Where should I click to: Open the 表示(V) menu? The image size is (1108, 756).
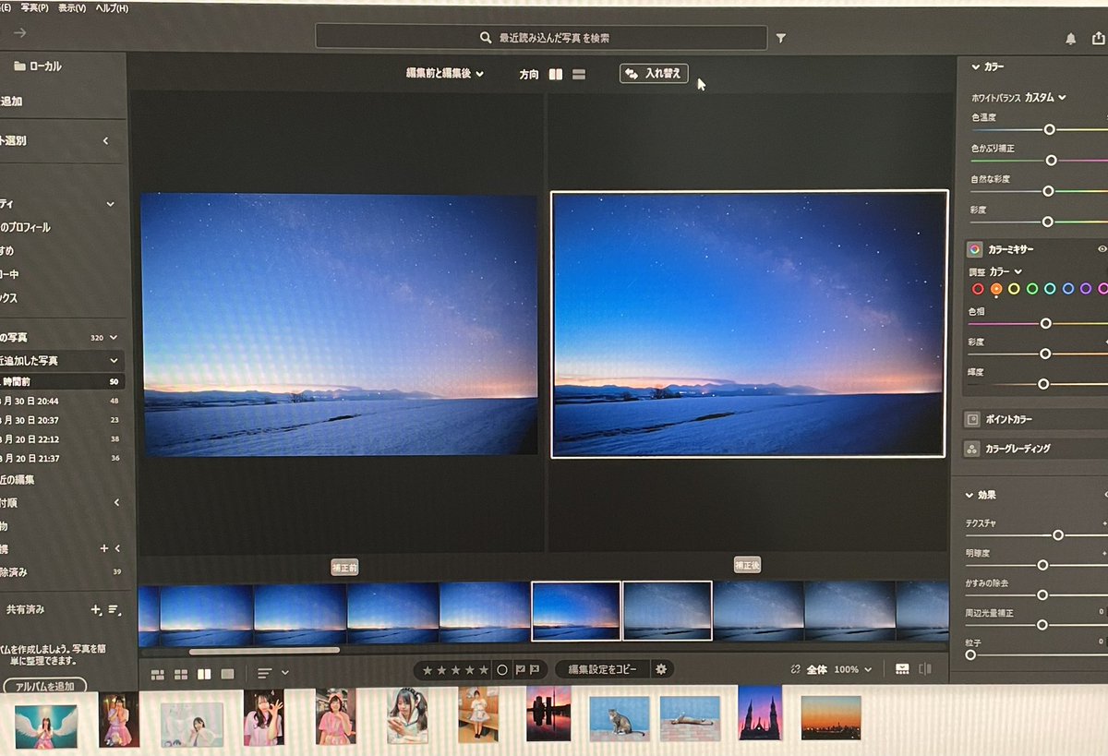point(72,7)
